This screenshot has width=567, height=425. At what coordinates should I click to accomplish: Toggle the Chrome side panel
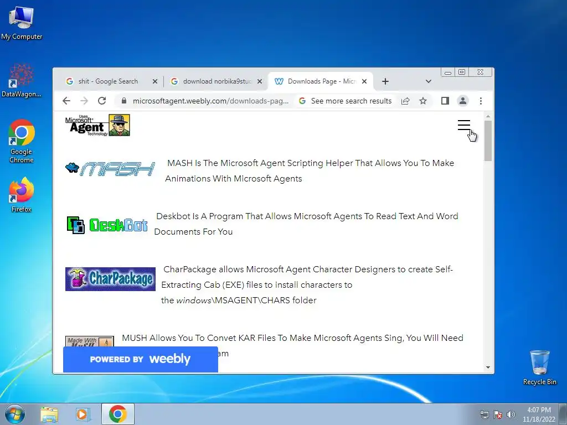coord(445,101)
